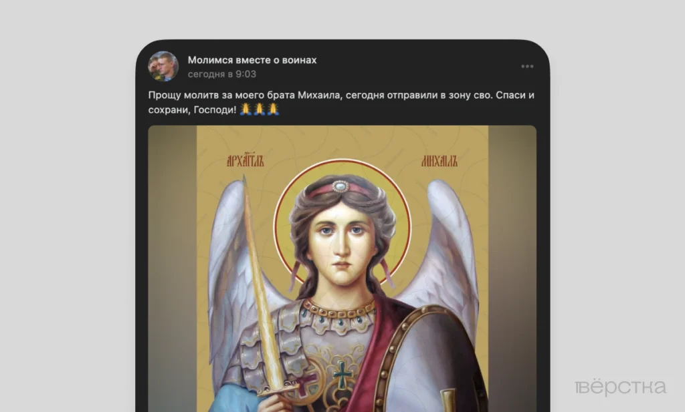Click the сегодня в 9:03 timestamp
Screen dimensions: 685x412
[222, 74]
